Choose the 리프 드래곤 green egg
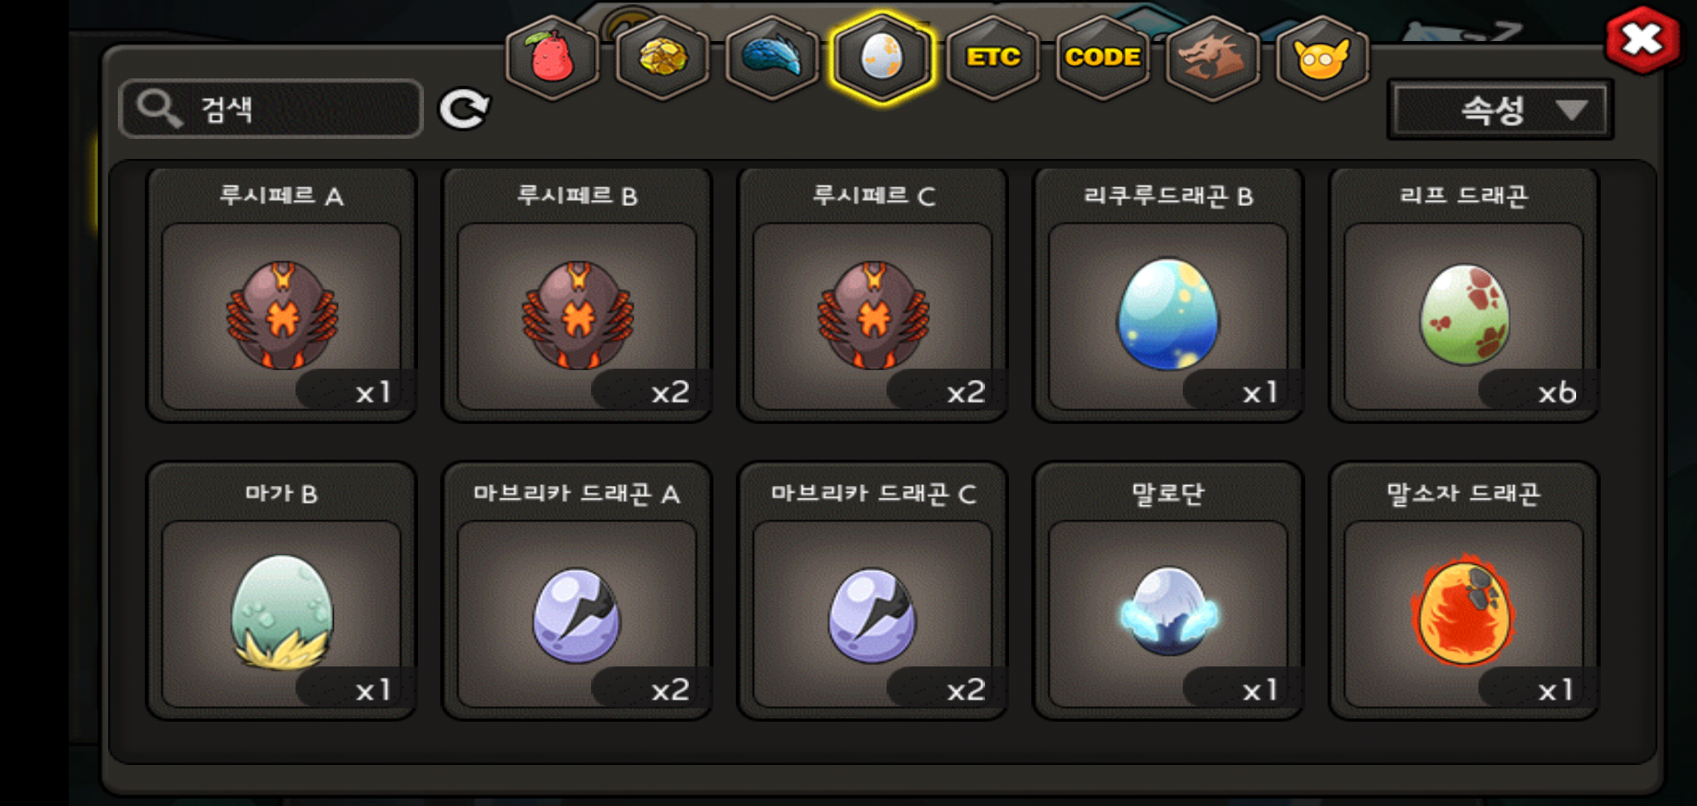1697x806 pixels. [1463, 296]
